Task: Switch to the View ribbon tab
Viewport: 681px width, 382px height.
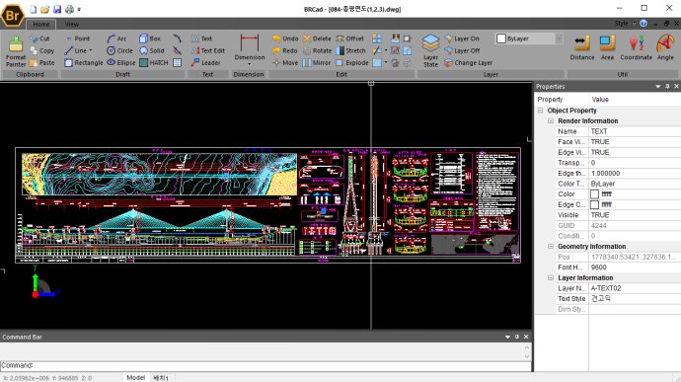Action: 72,25
